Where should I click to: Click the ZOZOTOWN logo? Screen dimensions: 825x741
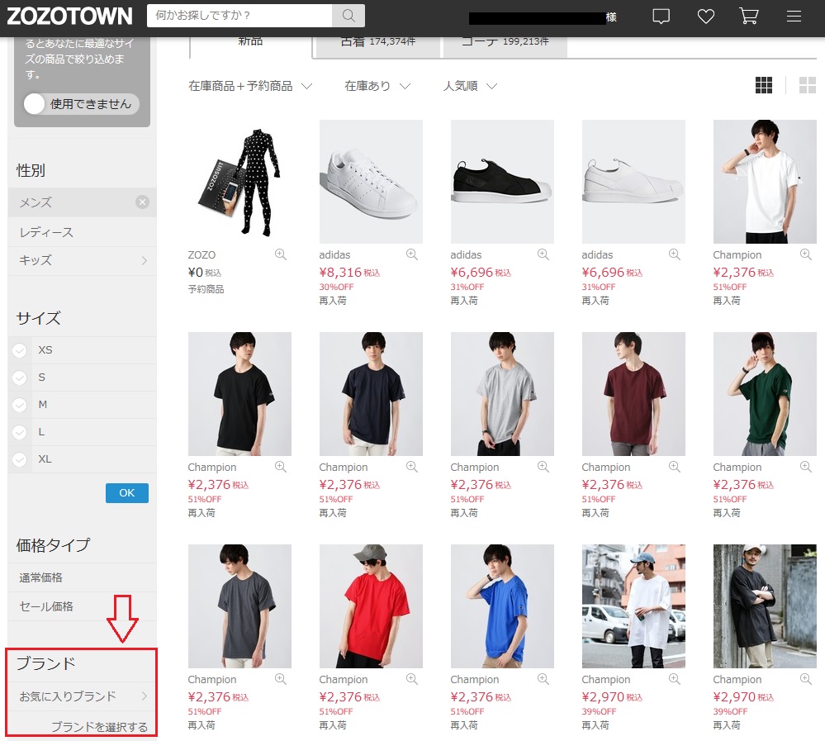click(x=69, y=16)
